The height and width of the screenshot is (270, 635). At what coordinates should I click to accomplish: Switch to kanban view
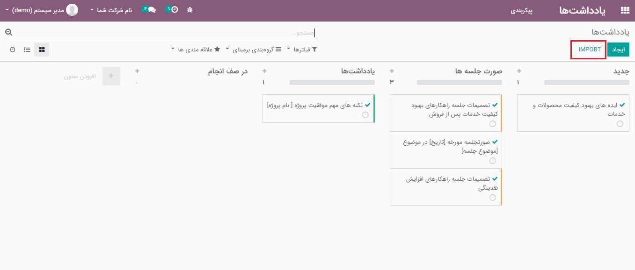point(42,49)
